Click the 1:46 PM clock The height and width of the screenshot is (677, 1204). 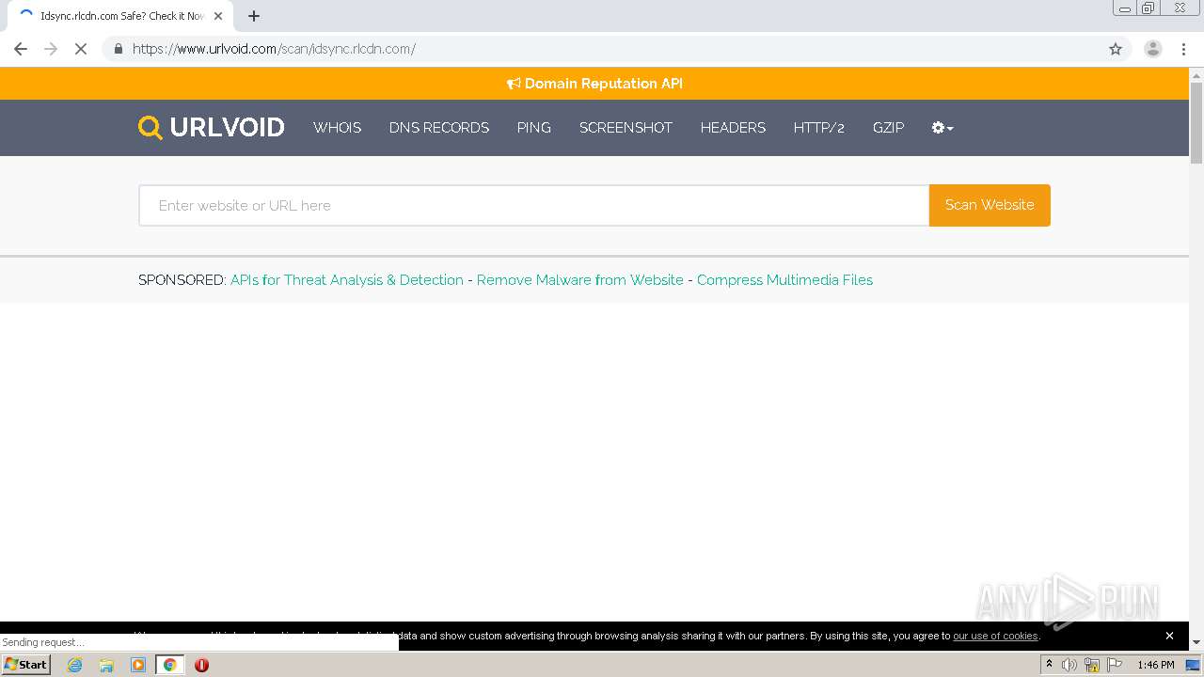(1155, 665)
